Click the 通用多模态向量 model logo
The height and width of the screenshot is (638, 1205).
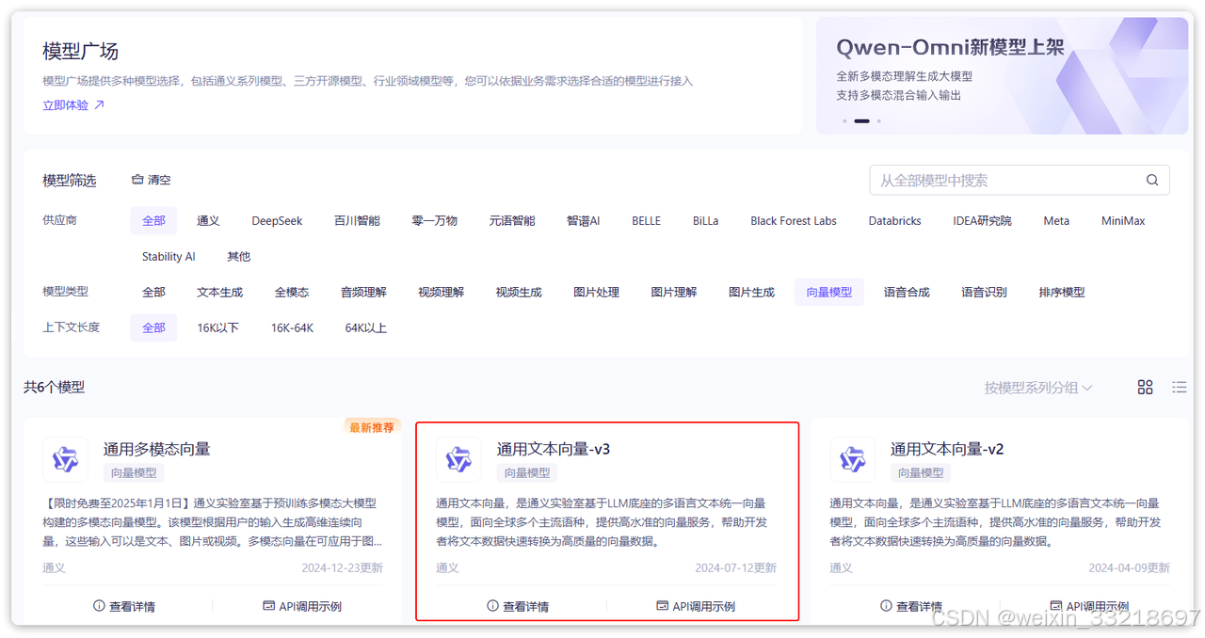[x=66, y=459]
